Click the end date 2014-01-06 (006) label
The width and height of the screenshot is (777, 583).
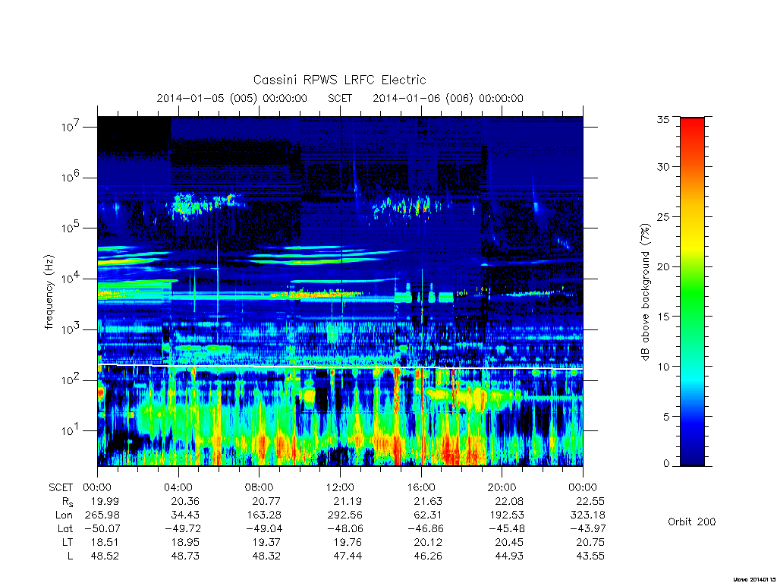423,98
